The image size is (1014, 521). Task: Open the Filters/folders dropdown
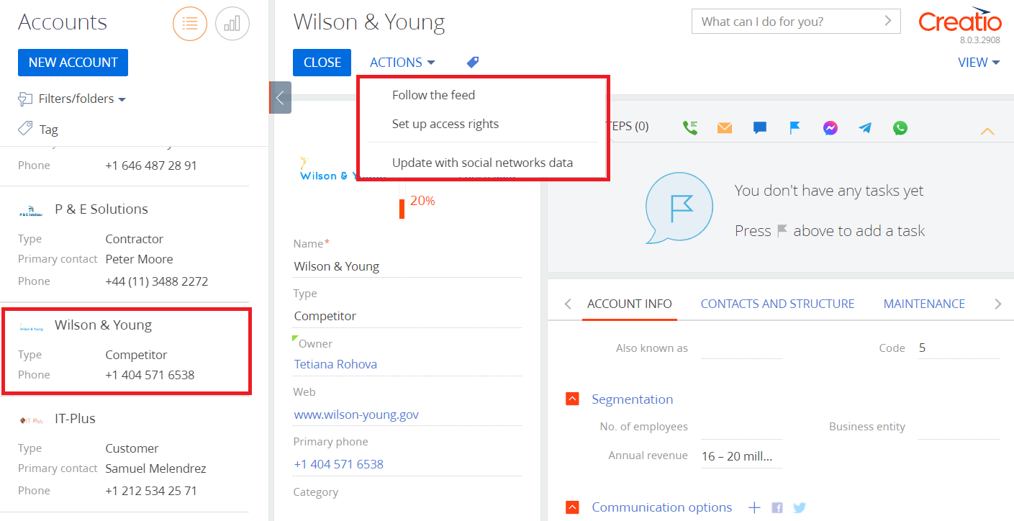(x=83, y=99)
